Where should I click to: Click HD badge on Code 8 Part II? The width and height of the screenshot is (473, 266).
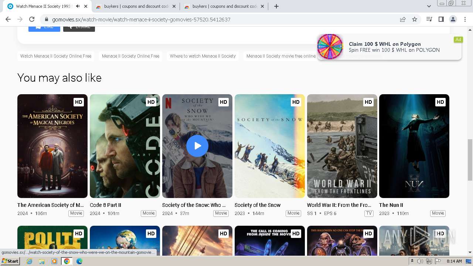(x=151, y=102)
